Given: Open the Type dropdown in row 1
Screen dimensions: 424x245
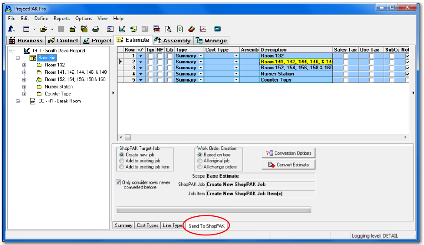Looking at the screenshot, I should pyautogui.click(x=200, y=56).
